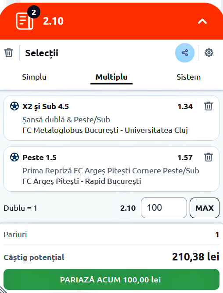Screen dimensions: 223x293
Task: Select the Multiplu tab
Action: [x=111, y=77]
